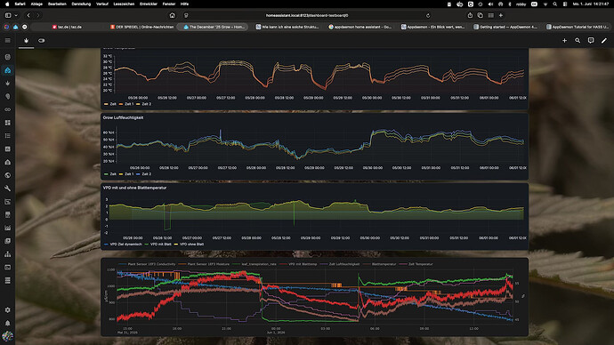Open the active home dashboard sidebar icon

pos(7,70)
